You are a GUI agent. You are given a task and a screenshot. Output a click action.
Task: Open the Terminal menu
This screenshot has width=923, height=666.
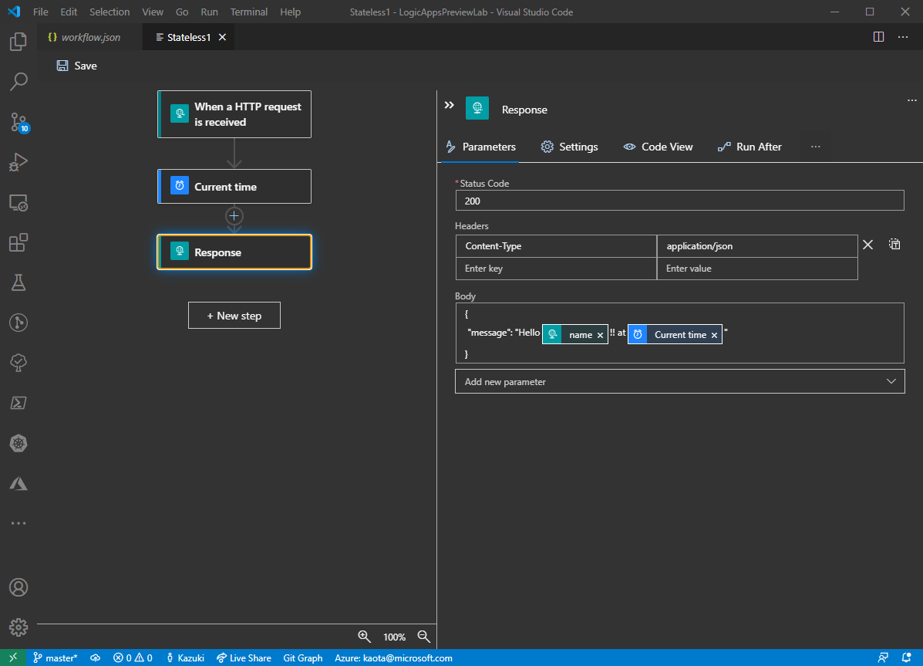248,12
